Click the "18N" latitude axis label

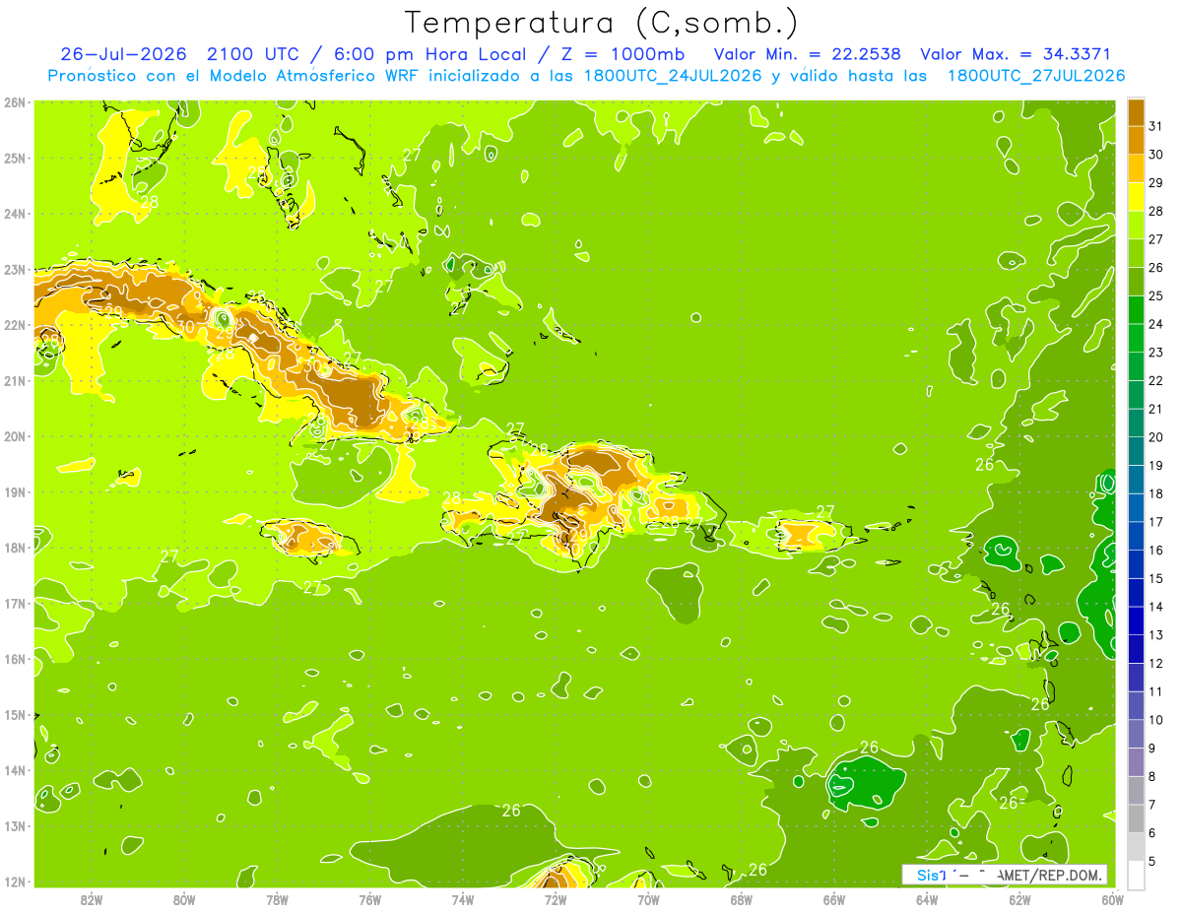15,548
